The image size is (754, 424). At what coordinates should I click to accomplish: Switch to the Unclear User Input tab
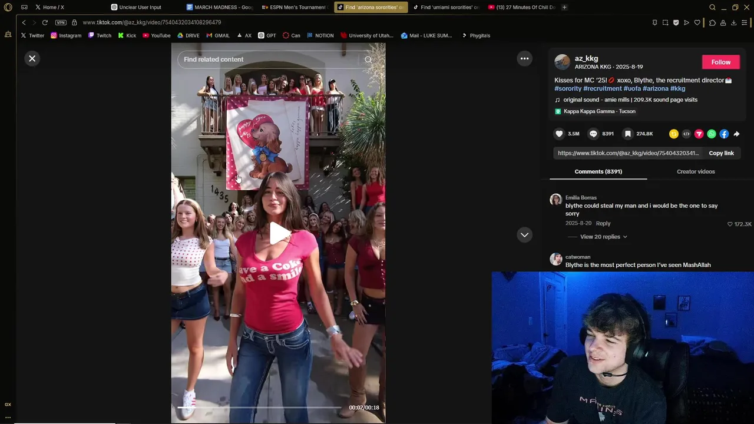point(141,7)
